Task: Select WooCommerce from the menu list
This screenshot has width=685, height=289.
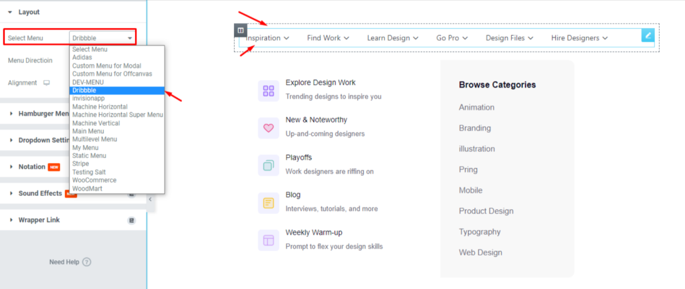Action: click(x=94, y=180)
